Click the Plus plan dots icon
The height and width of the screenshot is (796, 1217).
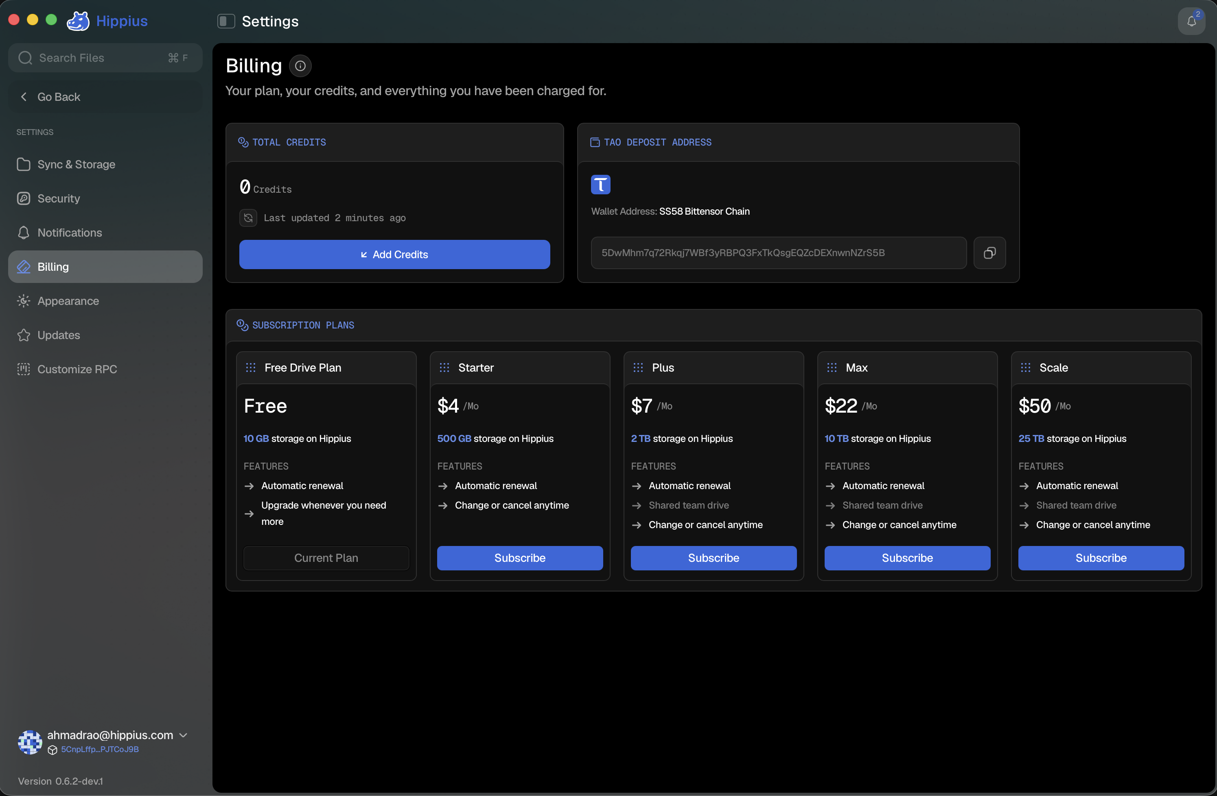638,368
